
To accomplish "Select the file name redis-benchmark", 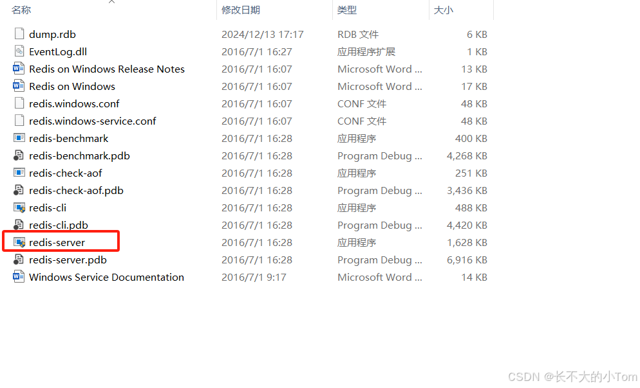I will tap(68, 138).
